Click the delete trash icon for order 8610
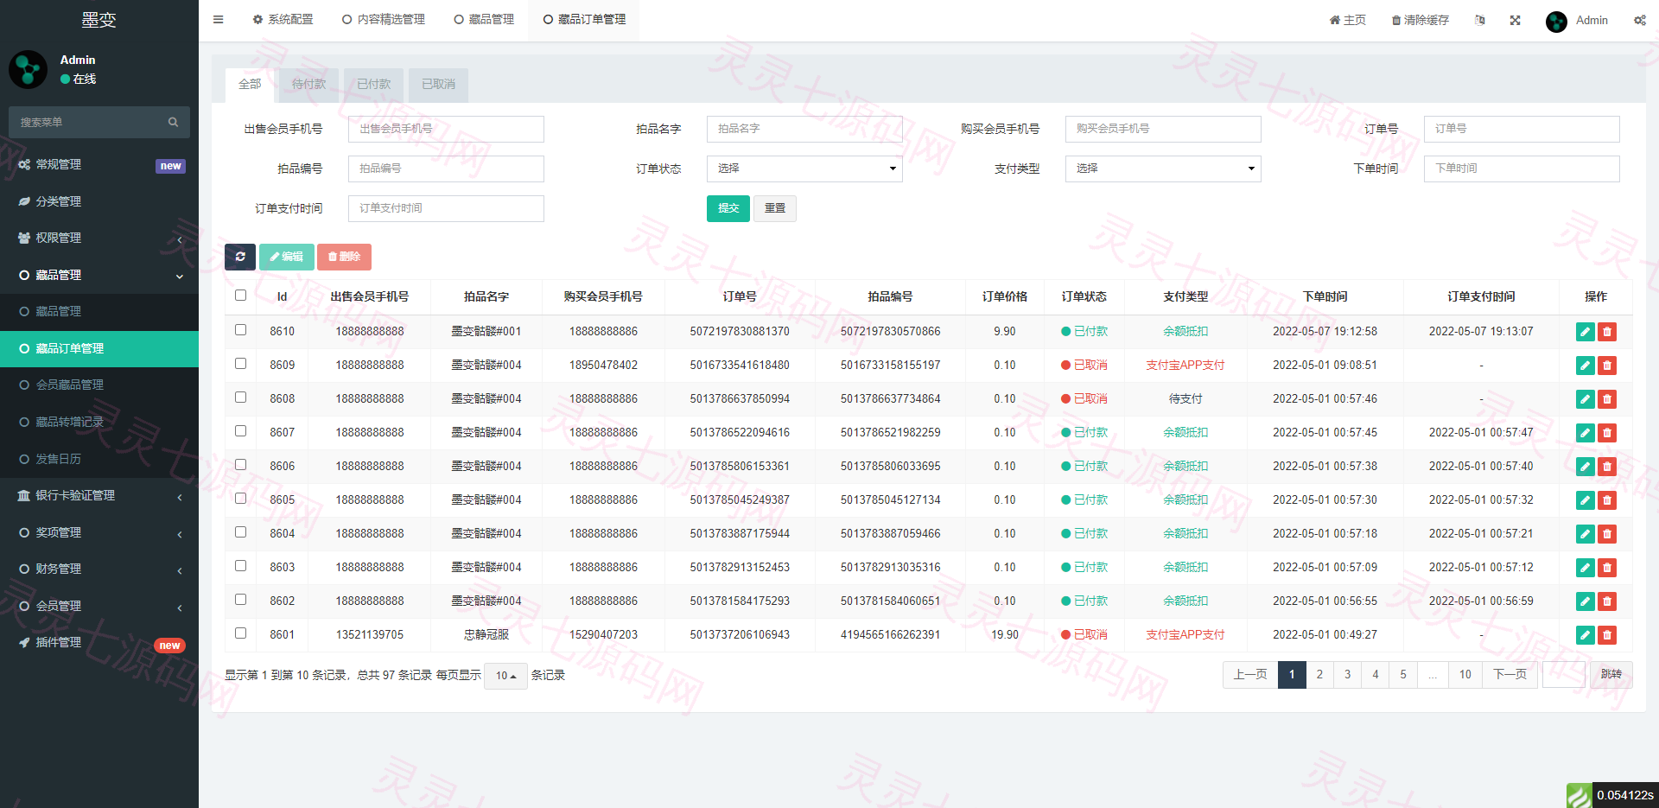Viewport: 1659px width, 808px height. click(1607, 332)
